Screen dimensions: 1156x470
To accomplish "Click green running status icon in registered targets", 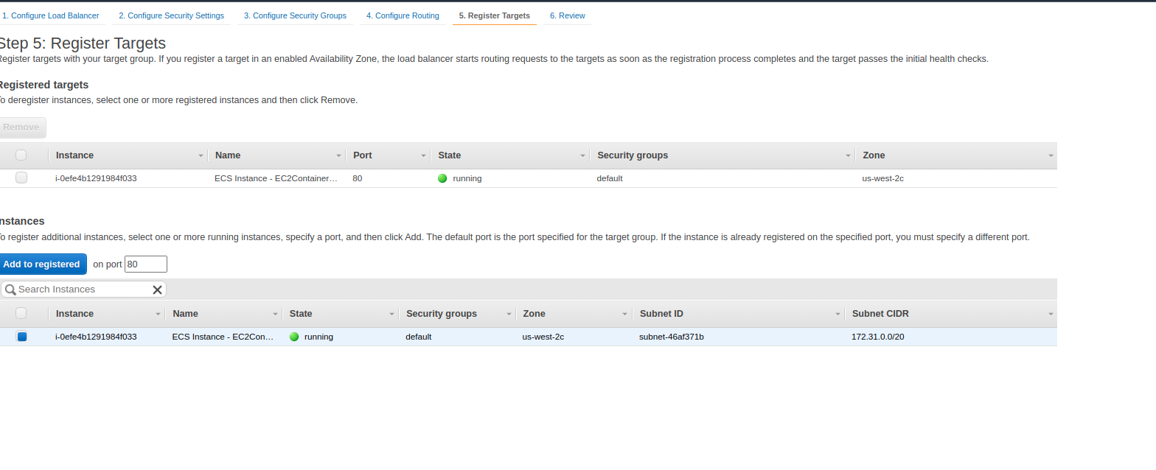I will pos(442,178).
